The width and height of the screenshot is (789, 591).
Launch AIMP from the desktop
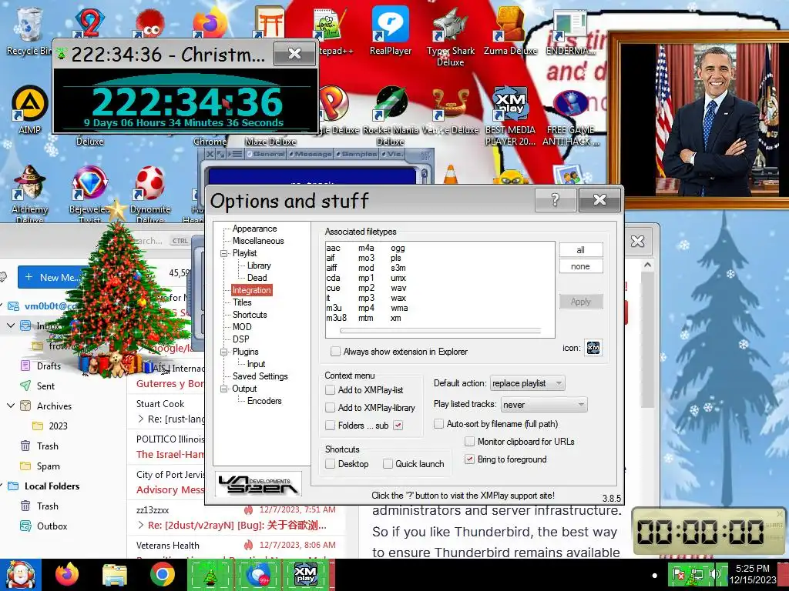point(29,109)
